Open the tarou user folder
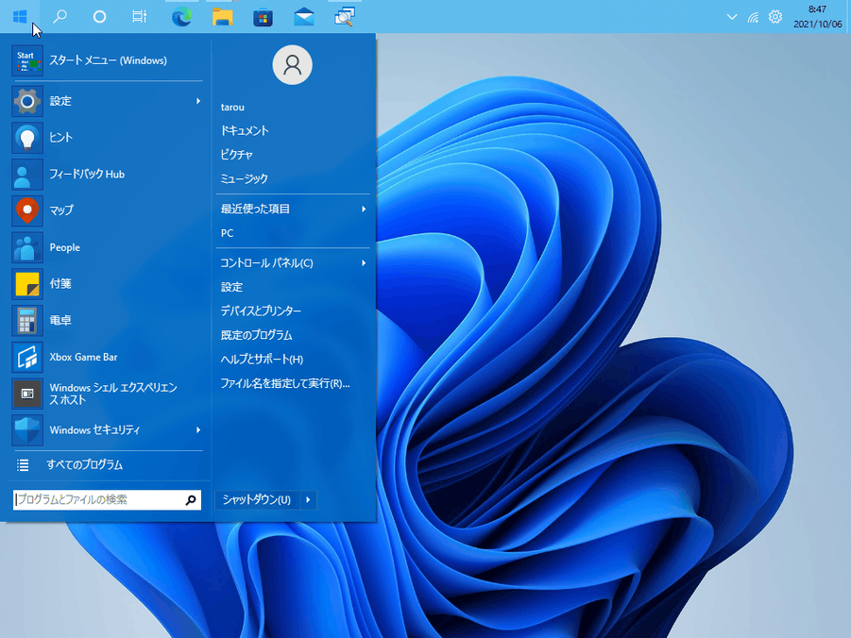This screenshot has width=851, height=638. coord(232,108)
